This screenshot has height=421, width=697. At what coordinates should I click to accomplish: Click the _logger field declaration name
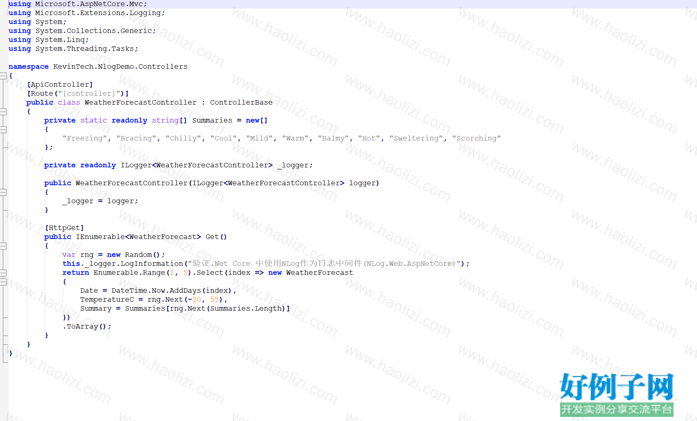[293, 165]
